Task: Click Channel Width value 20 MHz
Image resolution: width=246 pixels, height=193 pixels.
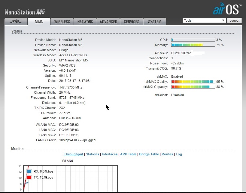Action: click(65, 92)
